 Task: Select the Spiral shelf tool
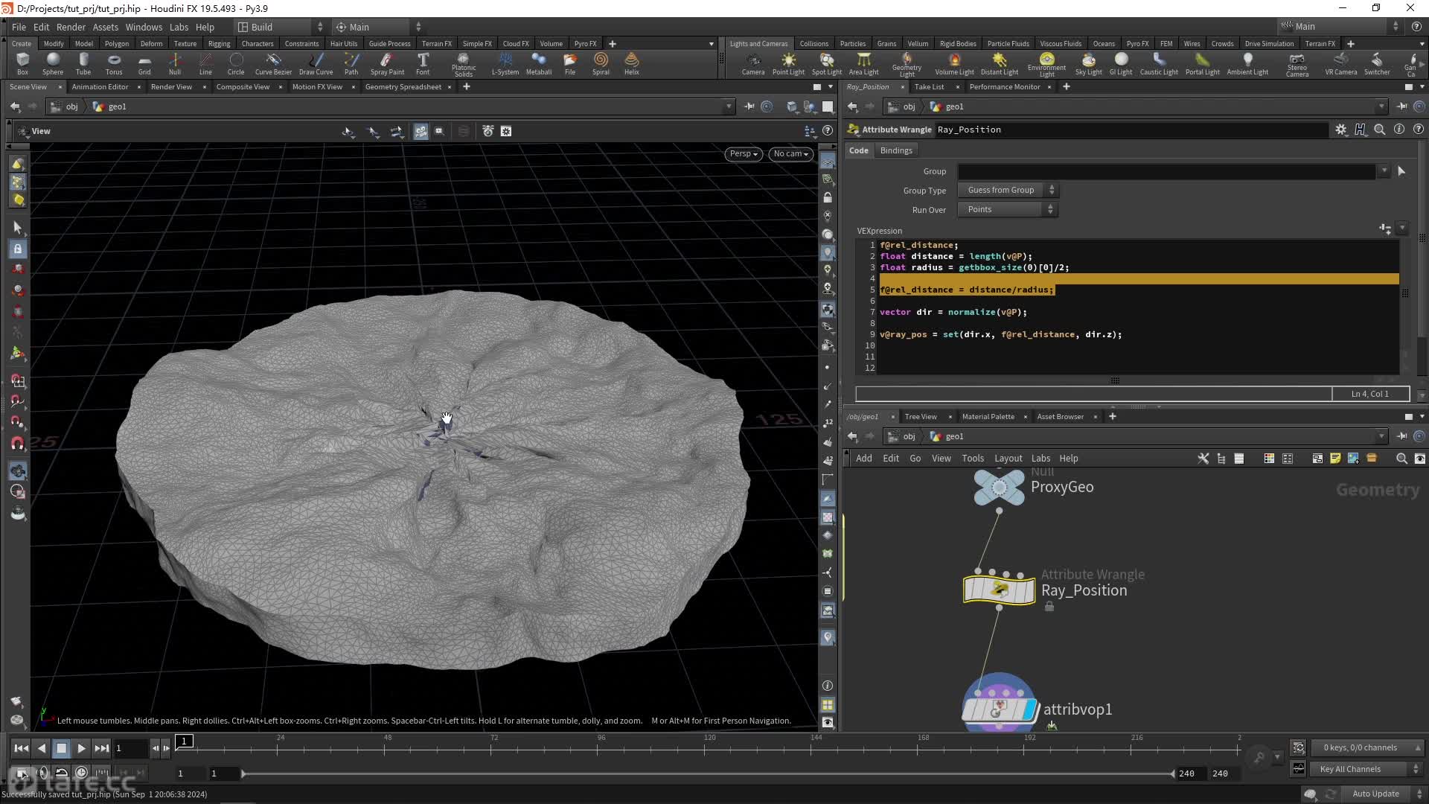coord(601,64)
